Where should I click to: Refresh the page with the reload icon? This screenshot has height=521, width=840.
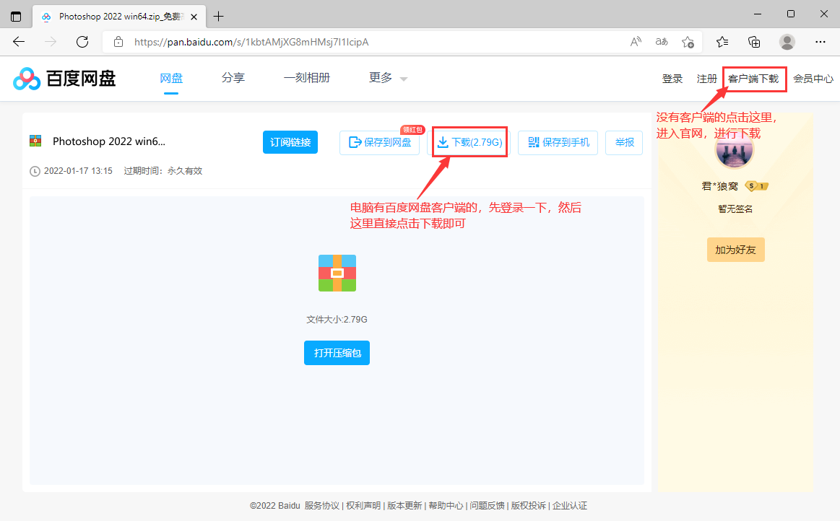(82, 42)
